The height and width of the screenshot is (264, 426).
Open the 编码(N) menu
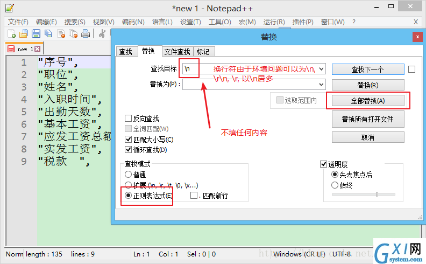(133, 22)
